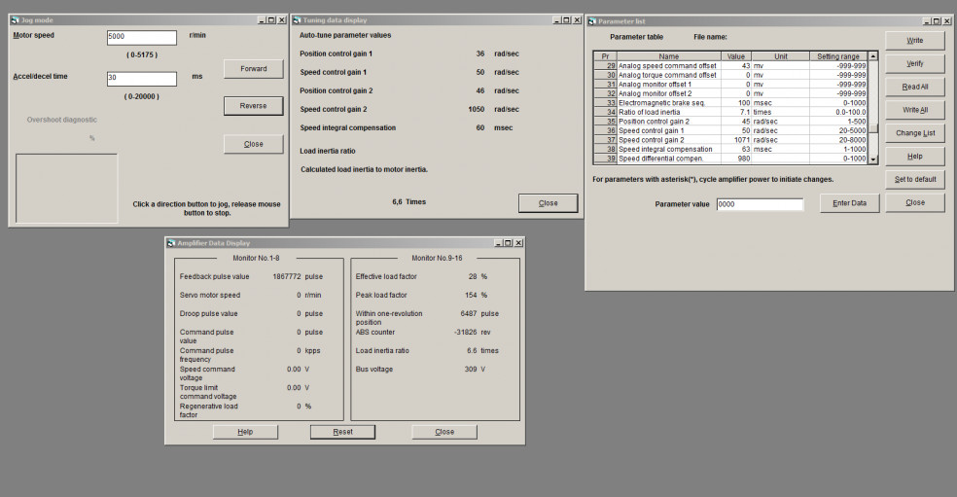Click the Bus voltage value 309
The height and width of the screenshot is (497, 957).
tap(471, 370)
